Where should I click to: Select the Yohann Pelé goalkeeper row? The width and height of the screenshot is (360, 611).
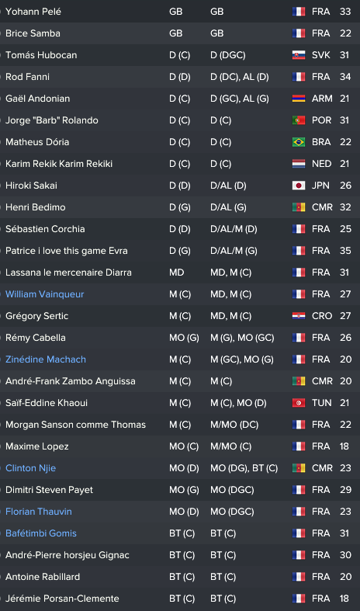[180, 12]
